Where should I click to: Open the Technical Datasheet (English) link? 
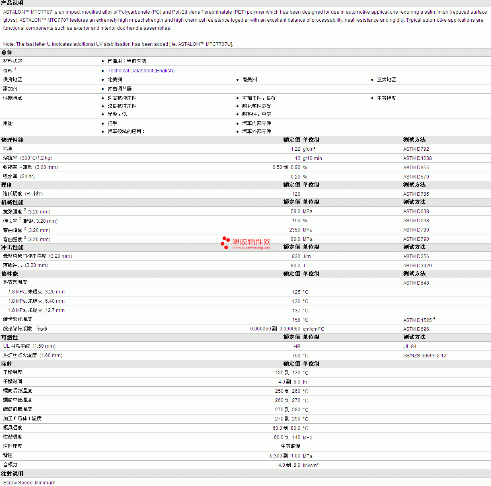pyautogui.click(x=141, y=71)
